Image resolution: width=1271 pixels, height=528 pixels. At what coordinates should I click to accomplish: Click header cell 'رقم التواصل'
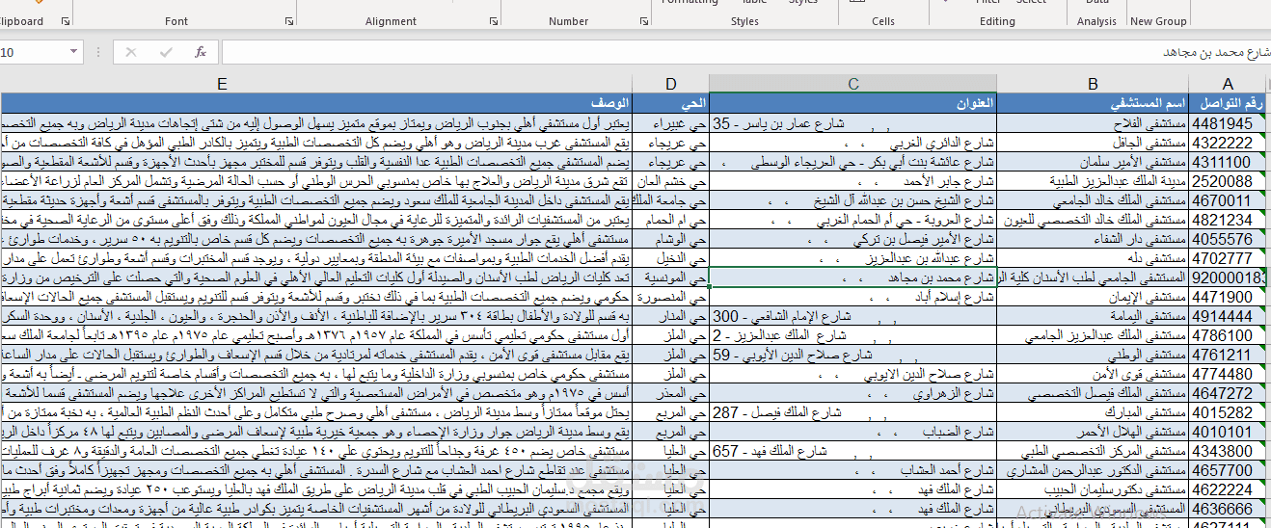click(1227, 103)
